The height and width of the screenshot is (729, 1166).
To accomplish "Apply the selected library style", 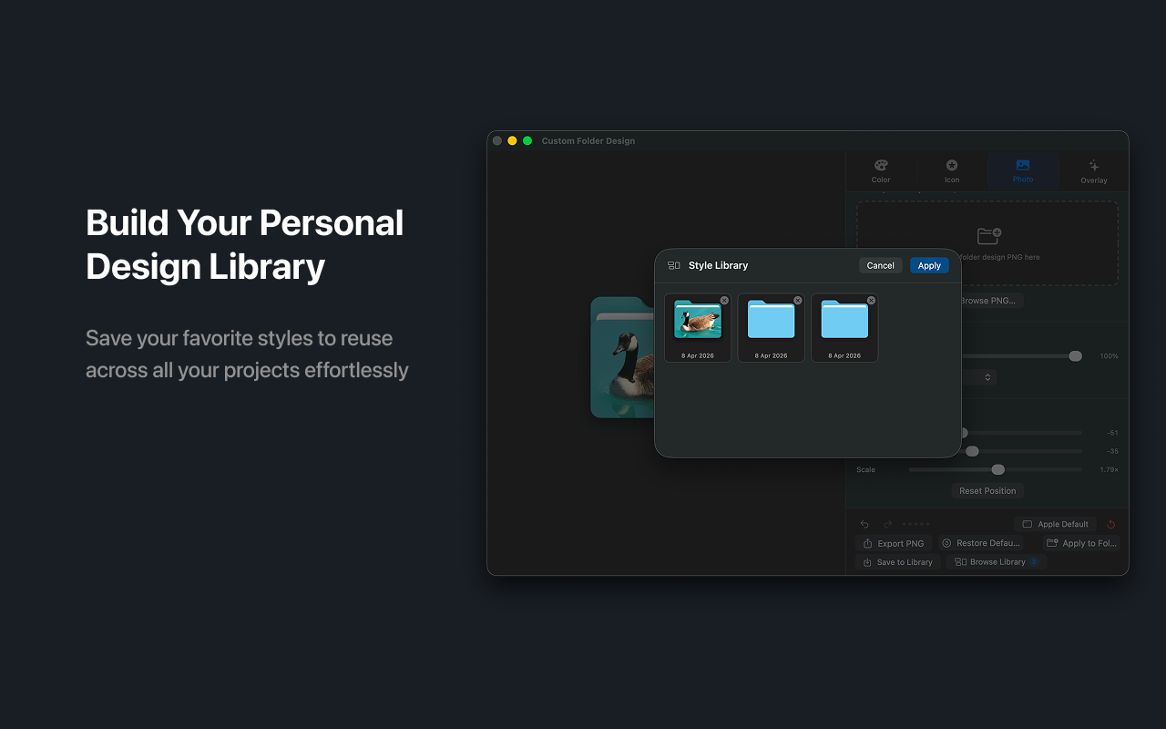I will point(929,265).
